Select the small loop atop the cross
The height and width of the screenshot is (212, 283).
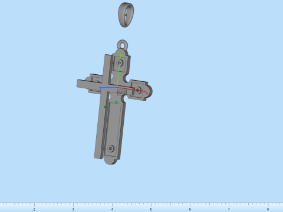point(123,45)
